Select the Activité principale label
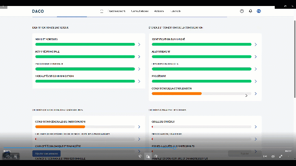 click(47, 52)
